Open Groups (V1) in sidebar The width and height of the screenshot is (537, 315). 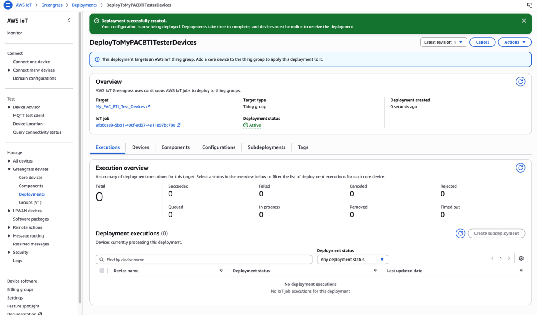pyautogui.click(x=30, y=202)
